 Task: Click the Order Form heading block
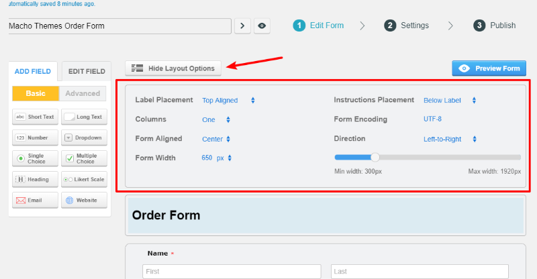click(x=326, y=215)
